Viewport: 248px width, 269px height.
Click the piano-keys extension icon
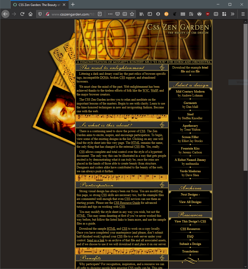(183, 14)
